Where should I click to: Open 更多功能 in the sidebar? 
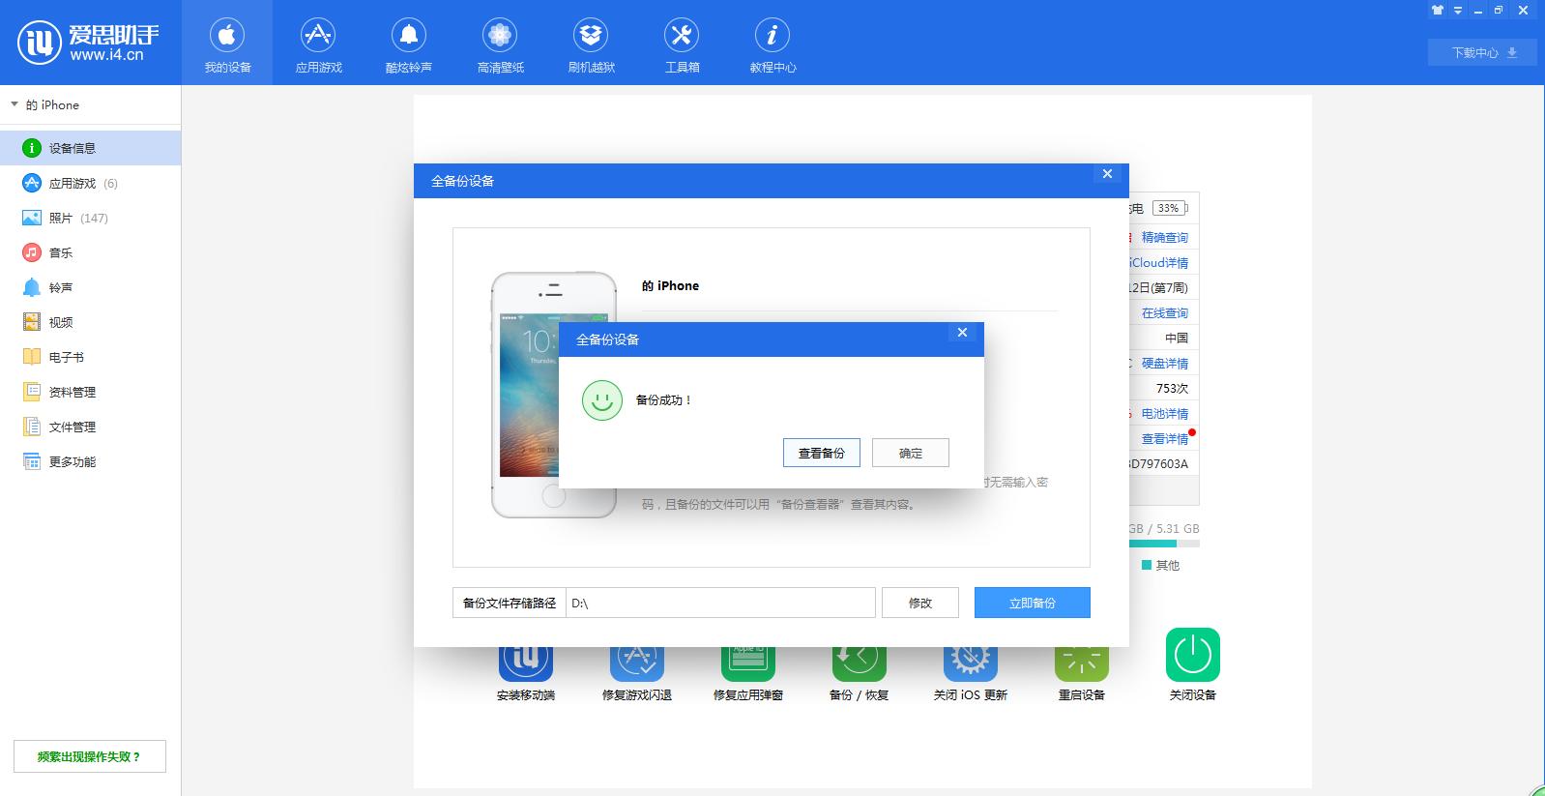(72, 461)
